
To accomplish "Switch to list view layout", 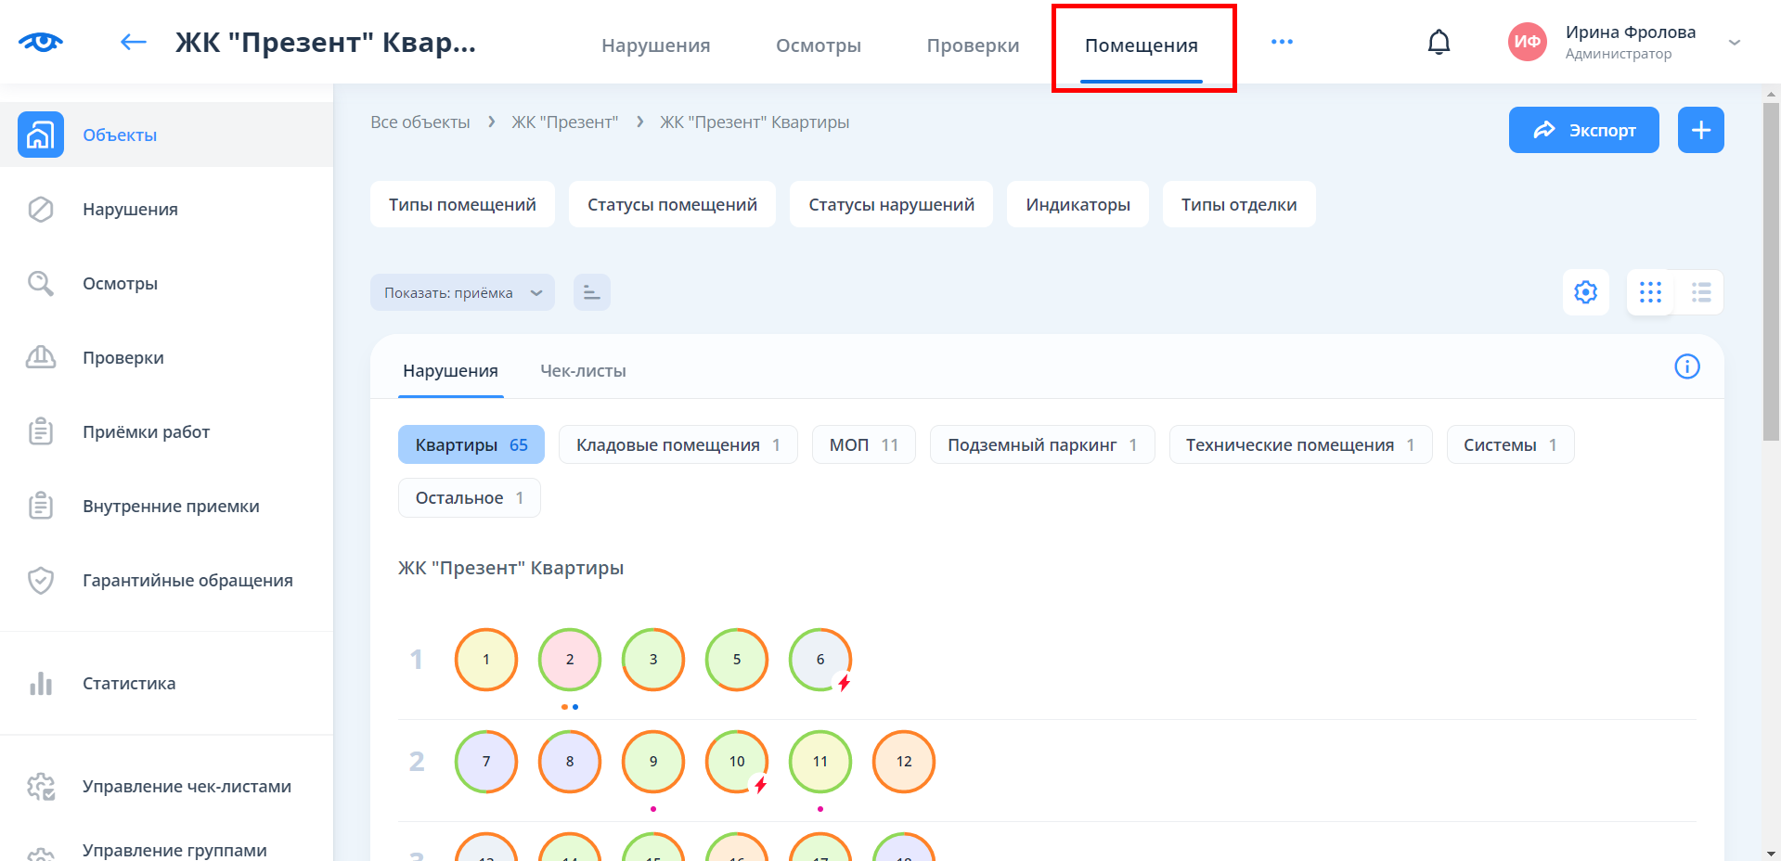I will pyautogui.click(x=1700, y=292).
